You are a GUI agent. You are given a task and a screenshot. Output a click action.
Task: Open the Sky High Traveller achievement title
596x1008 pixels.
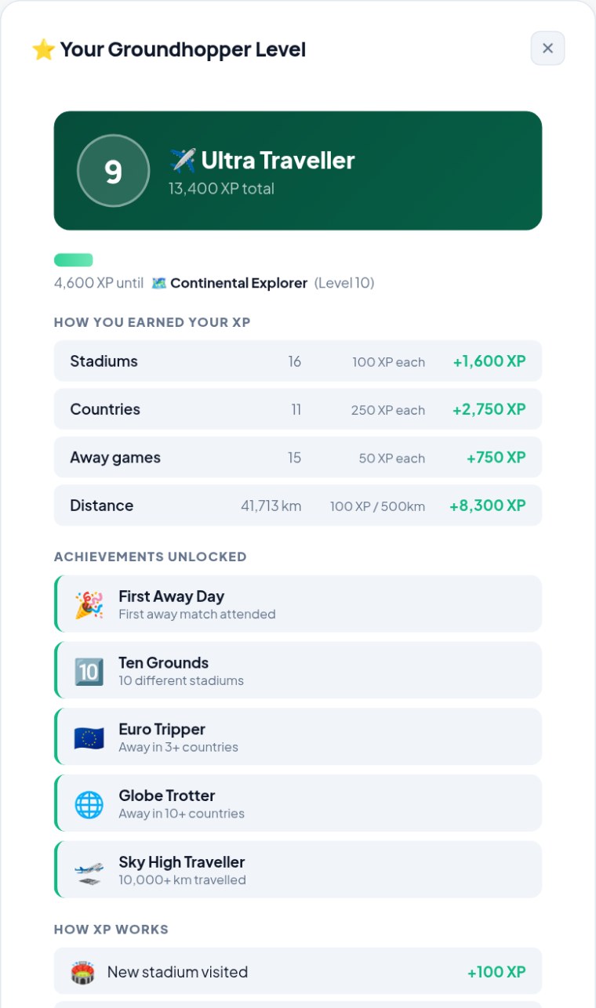[182, 862]
